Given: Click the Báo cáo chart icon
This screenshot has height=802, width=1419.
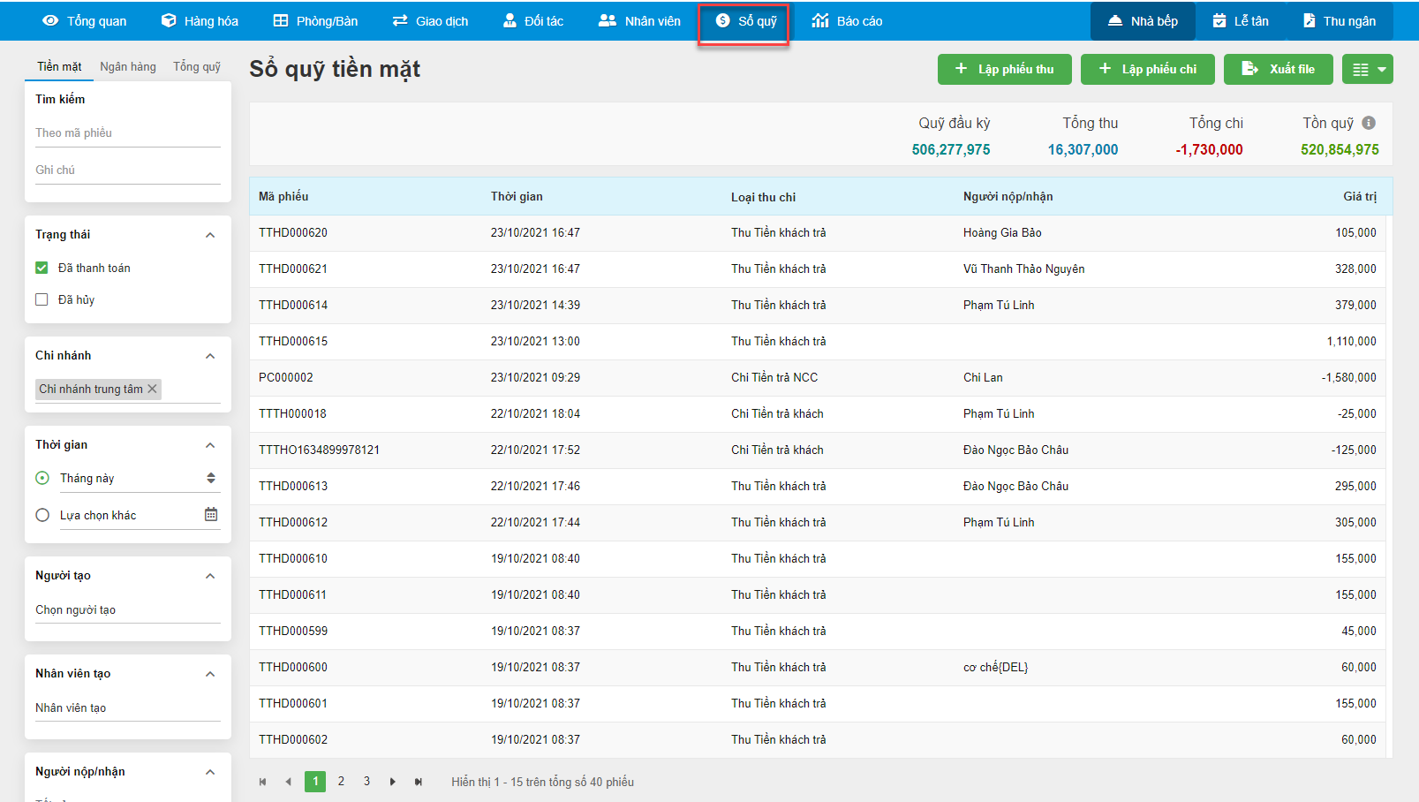Looking at the screenshot, I should [820, 20].
